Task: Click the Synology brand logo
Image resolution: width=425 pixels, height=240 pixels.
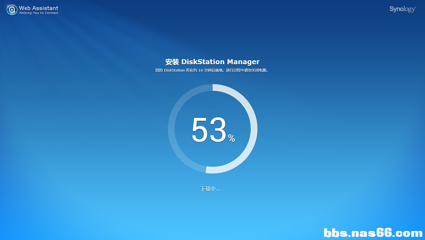Action: pos(403,9)
